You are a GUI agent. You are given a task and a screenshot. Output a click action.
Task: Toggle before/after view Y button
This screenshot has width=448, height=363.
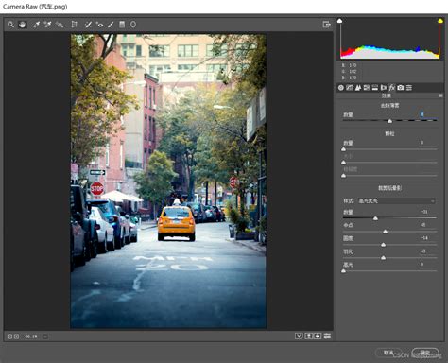(x=299, y=337)
